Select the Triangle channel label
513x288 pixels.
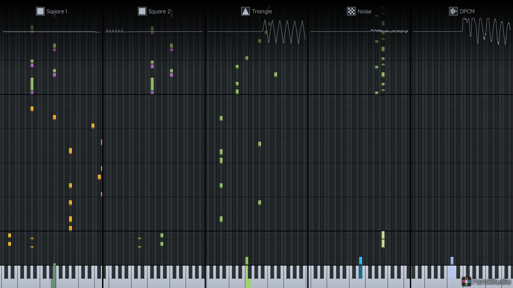click(x=262, y=11)
